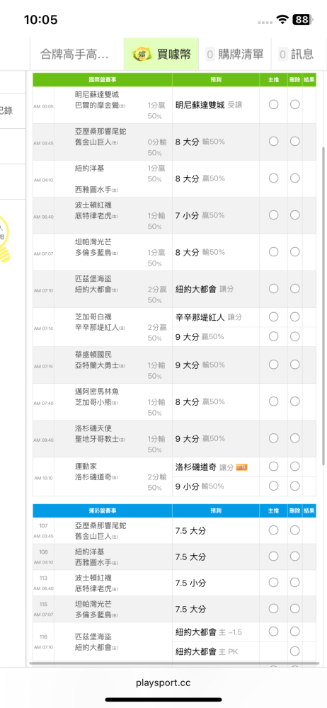This screenshot has height=708, width=327.
Task: Select 刪除 radio for 7 小分 prediction
Action: pos(295,215)
